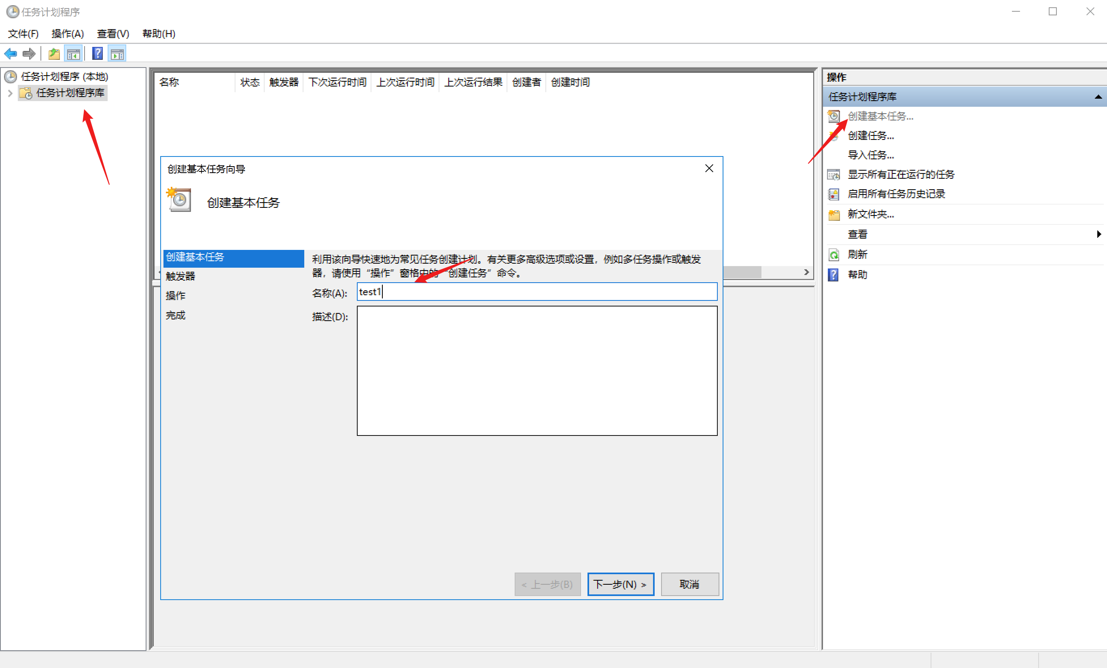The height and width of the screenshot is (668, 1107).
Task: Sort by the 名称 column header
Action: [x=195, y=82]
